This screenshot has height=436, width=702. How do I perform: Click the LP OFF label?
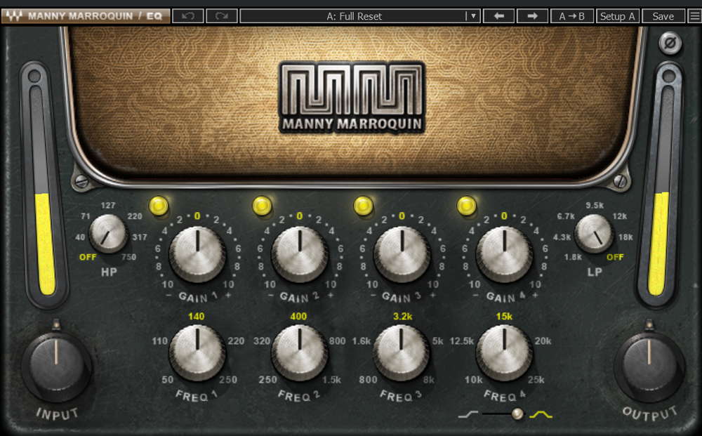pyautogui.click(x=615, y=257)
